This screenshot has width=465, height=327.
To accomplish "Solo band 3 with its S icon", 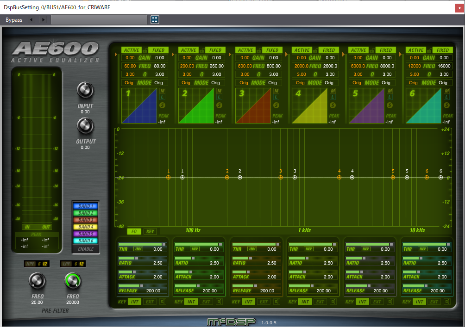I will click(x=276, y=105).
